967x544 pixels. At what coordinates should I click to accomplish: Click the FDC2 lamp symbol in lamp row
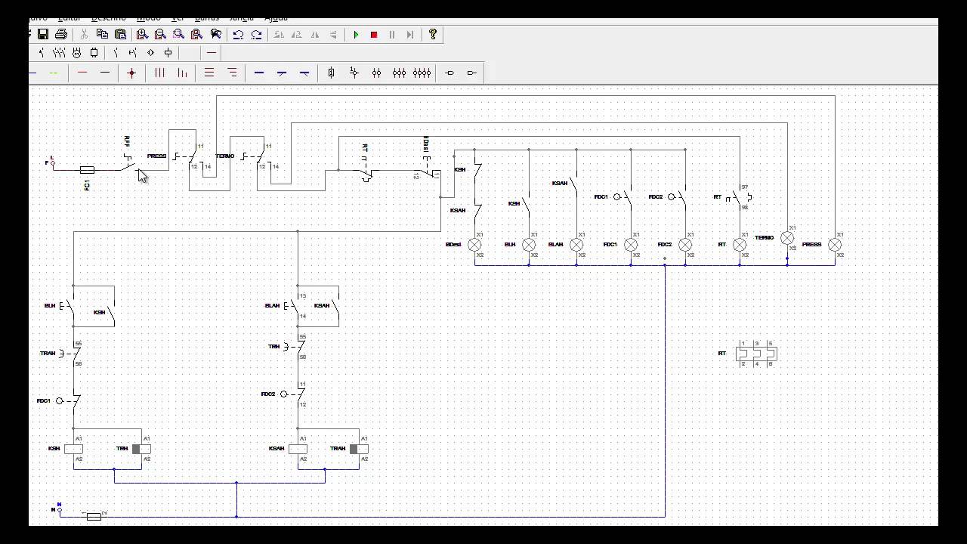(685, 245)
